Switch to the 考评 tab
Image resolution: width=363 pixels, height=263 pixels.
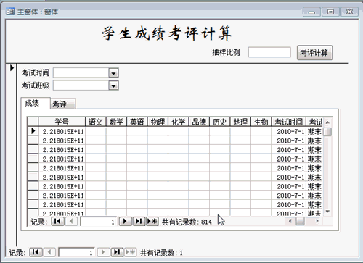tap(63, 104)
